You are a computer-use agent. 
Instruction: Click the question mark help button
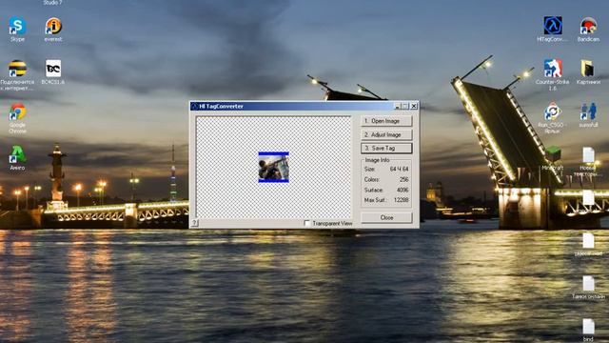(194, 223)
